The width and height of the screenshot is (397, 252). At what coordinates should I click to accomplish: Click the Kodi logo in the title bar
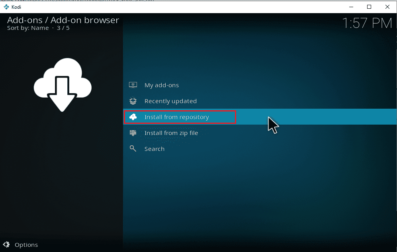pyautogui.click(x=6, y=7)
